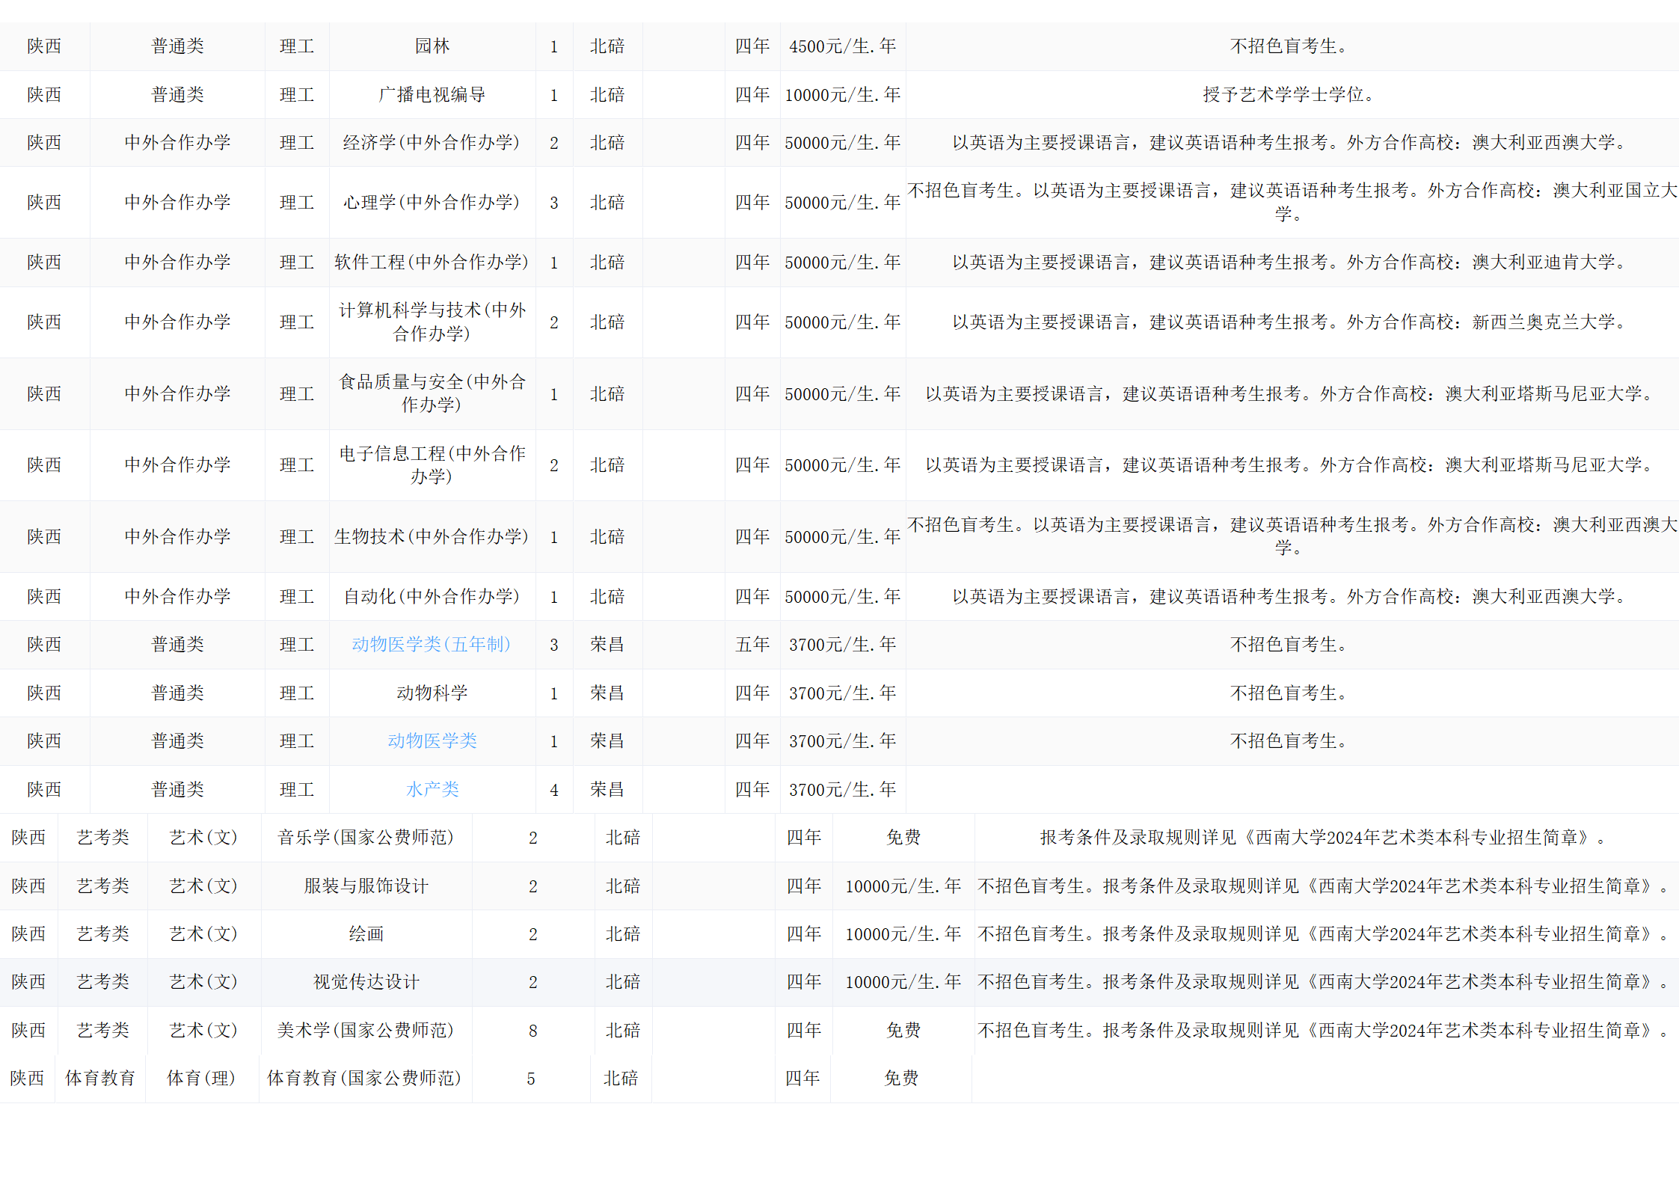Image resolution: width=1679 pixels, height=1187 pixels.
Task: Open the 动物医学类 four-year program link
Action: tap(432, 740)
